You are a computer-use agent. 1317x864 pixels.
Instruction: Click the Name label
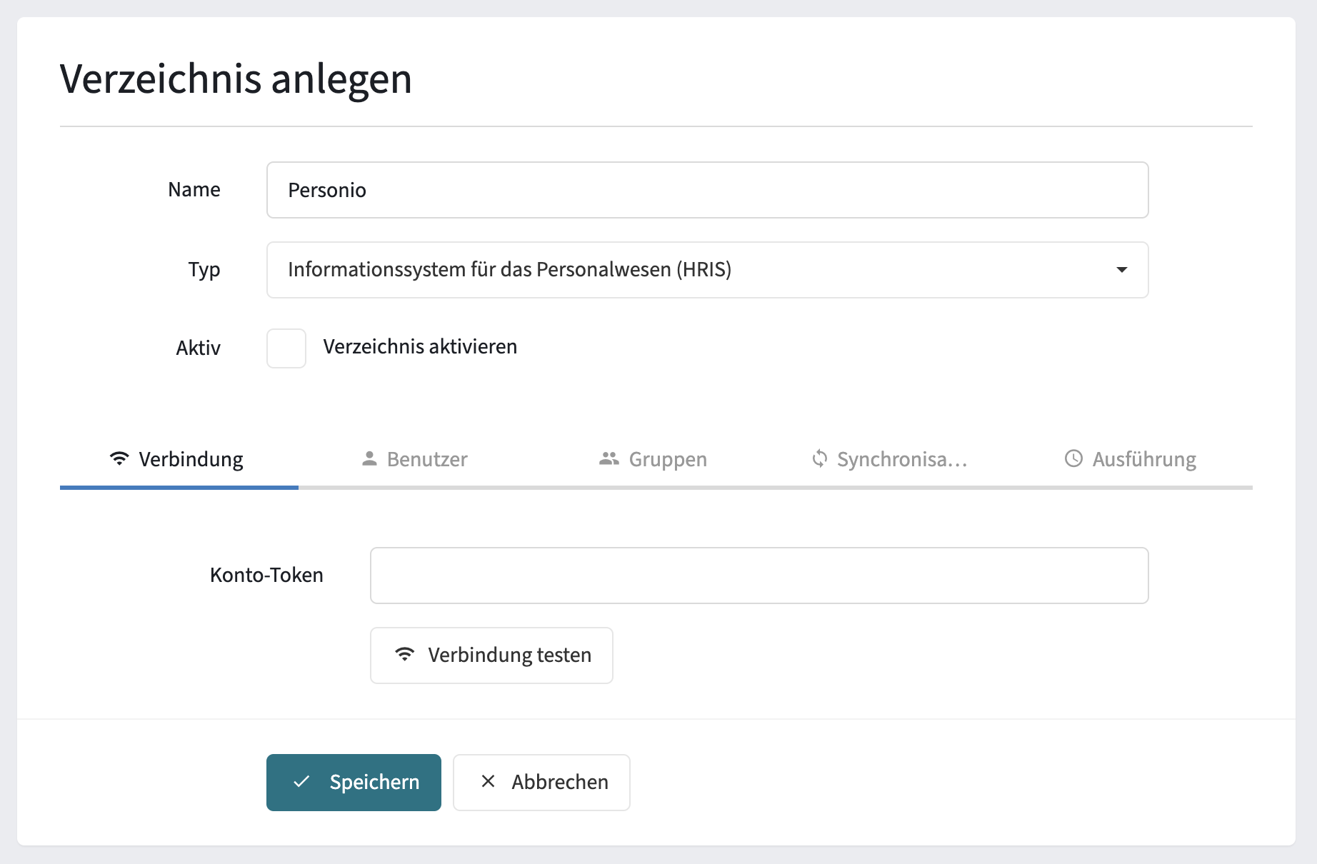click(x=194, y=189)
